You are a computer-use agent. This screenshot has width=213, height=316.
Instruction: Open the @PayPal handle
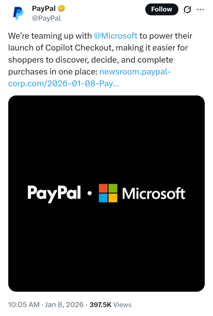click(x=46, y=18)
